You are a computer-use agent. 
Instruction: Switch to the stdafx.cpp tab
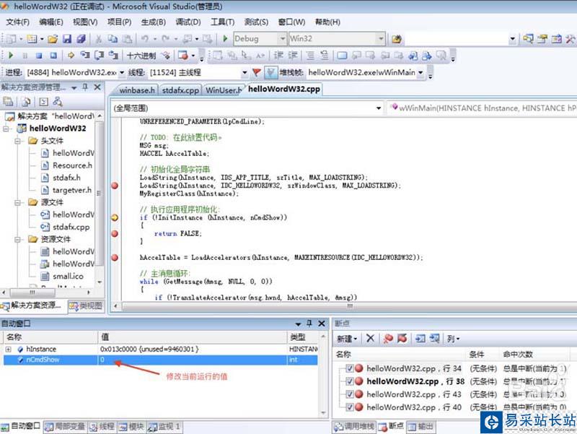pyautogui.click(x=180, y=90)
